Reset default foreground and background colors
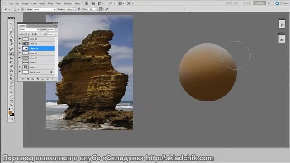The height and width of the screenshot is (163, 290). point(9,109)
